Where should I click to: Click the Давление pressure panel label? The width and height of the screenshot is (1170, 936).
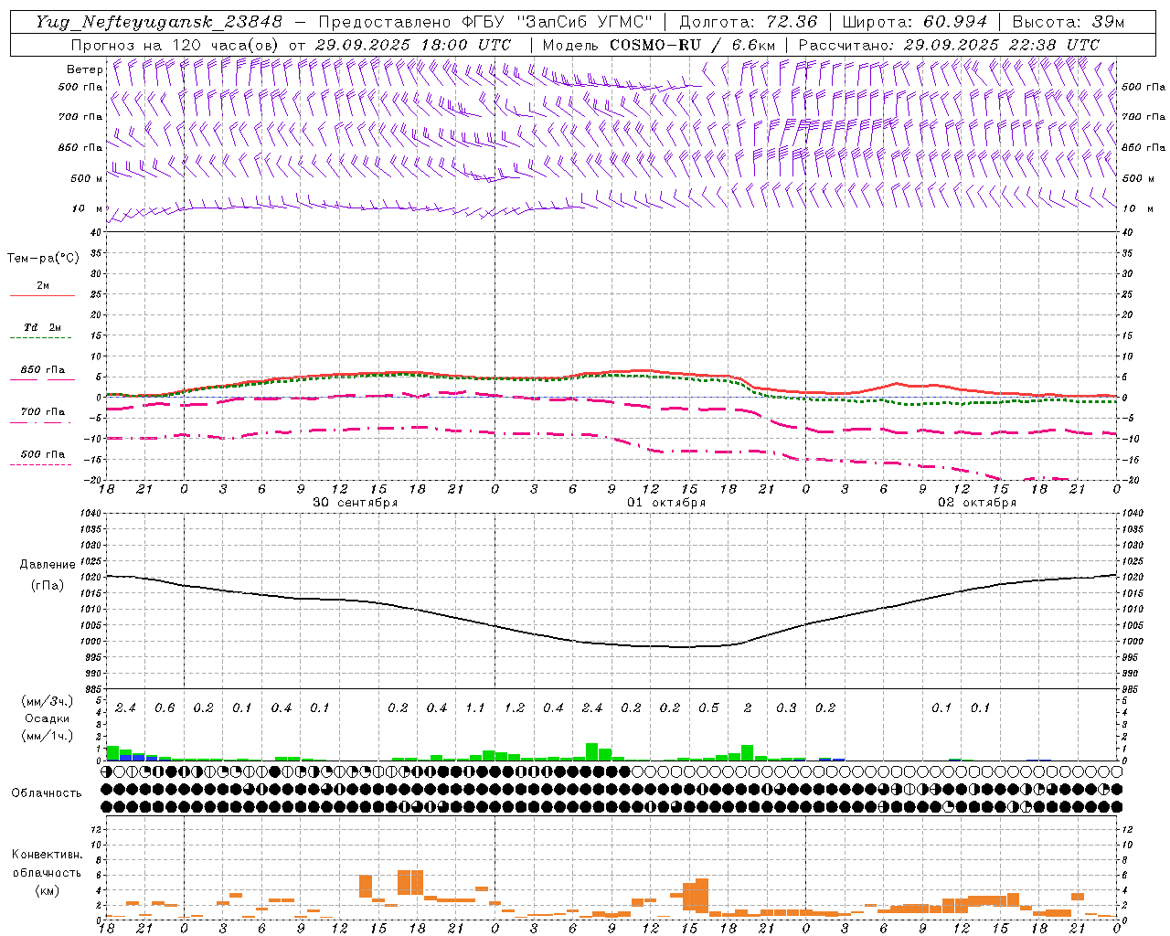pyautogui.click(x=47, y=565)
